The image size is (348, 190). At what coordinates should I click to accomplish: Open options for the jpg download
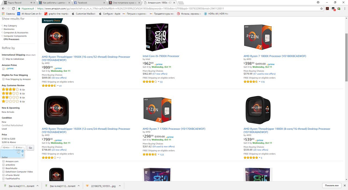pyautogui.click(x=120, y=186)
